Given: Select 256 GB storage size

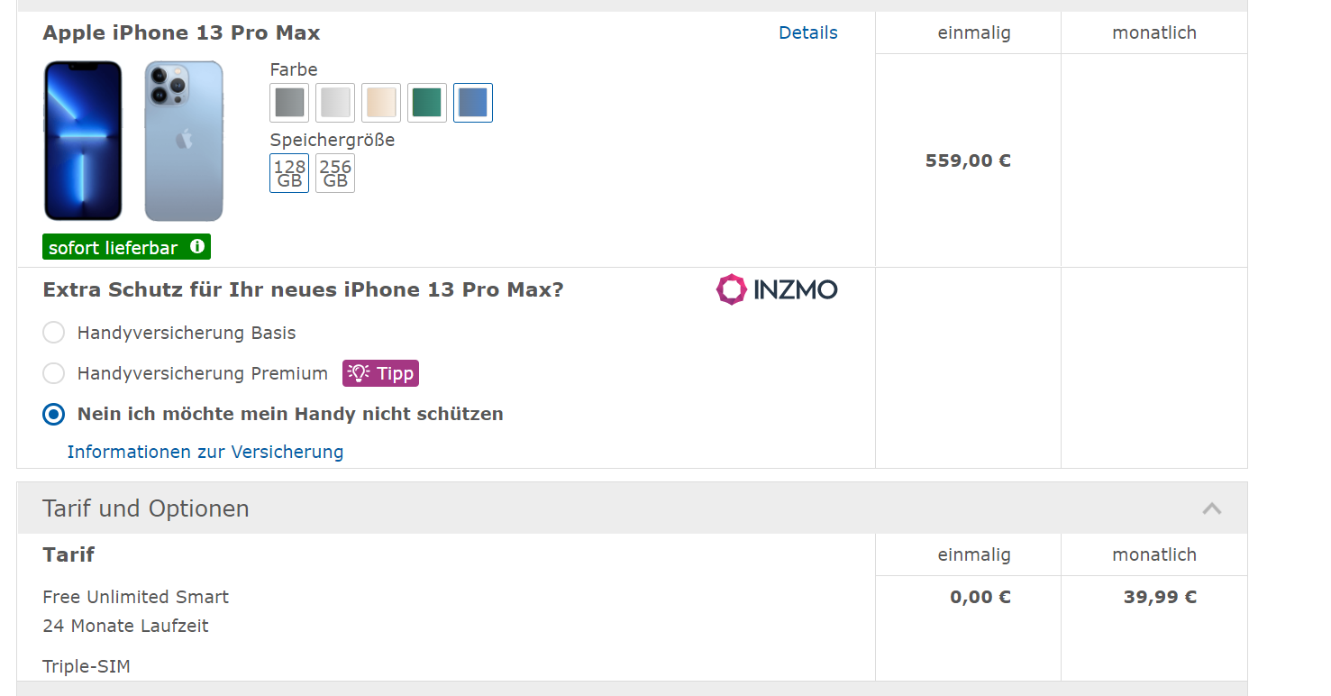Looking at the screenshot, I should (x=335, y=173).
